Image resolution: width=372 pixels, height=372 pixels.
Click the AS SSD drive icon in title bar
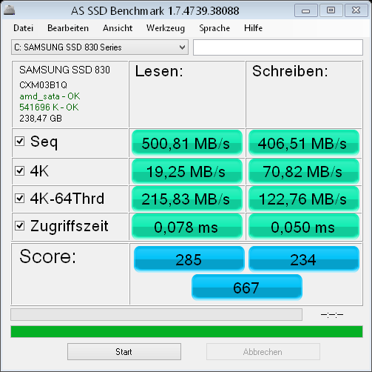pyautogui.click(x=10, y=10)
